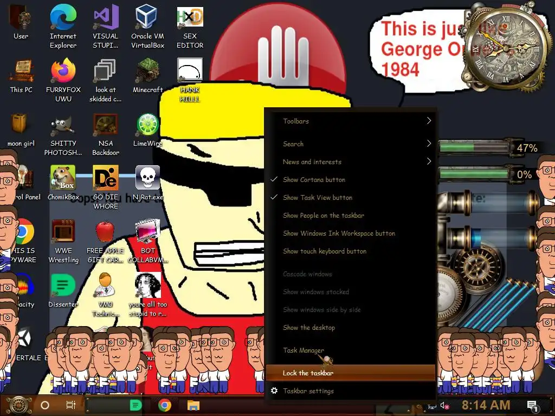555x416 pixels.
Task: Open the SEX EDITOR HxD icon
Action: [x=190, y=26]
